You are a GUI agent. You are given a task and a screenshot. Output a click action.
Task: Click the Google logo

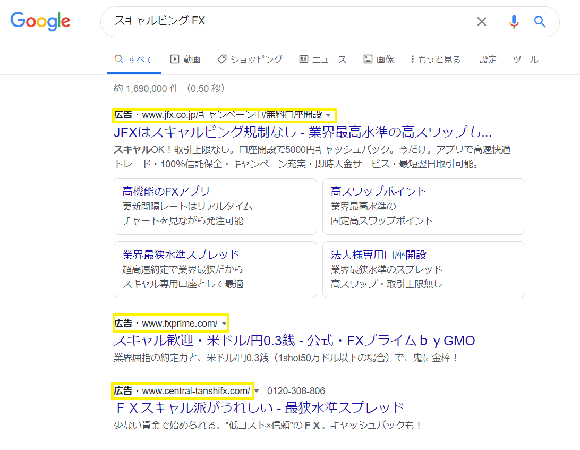pos(40,21)
